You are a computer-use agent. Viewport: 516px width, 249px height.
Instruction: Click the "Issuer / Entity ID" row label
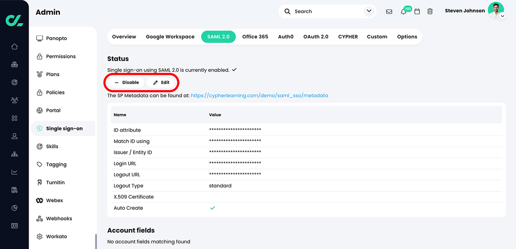tap(133, 153)
